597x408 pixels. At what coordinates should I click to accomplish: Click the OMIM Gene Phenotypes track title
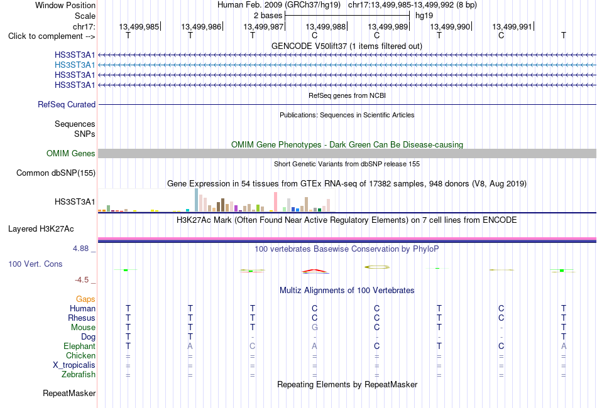347,144
